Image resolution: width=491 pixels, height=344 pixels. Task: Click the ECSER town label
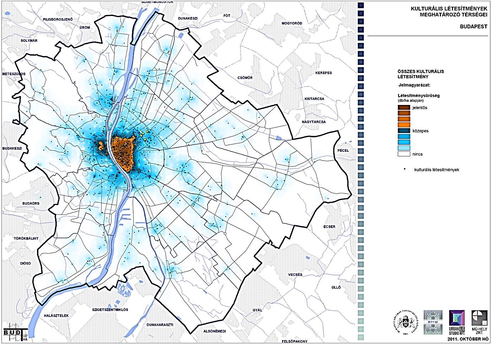point(329,227)
